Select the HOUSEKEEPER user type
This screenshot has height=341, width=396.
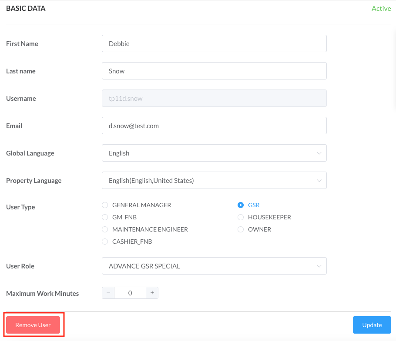241,217
